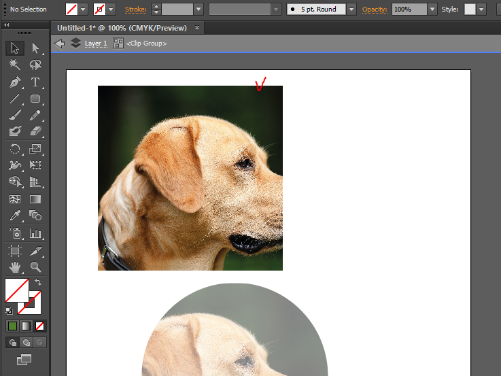Screen dimensions: 501x376
Task: Open the graphic style dropdown
Action: pos(481,10)
